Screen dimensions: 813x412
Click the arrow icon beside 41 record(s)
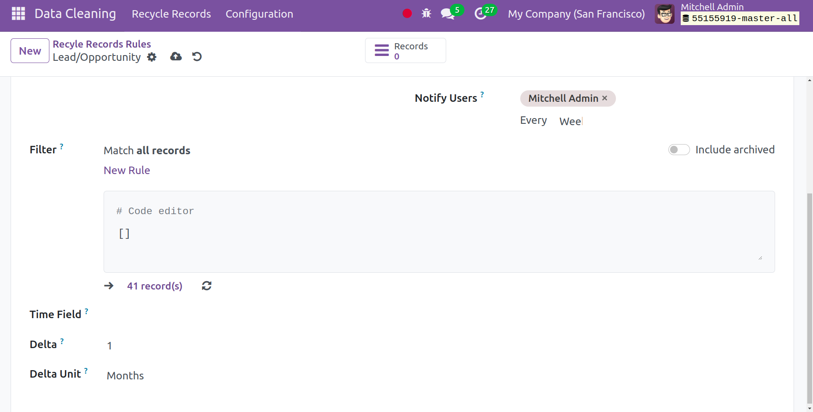click(x=108, y=286)
